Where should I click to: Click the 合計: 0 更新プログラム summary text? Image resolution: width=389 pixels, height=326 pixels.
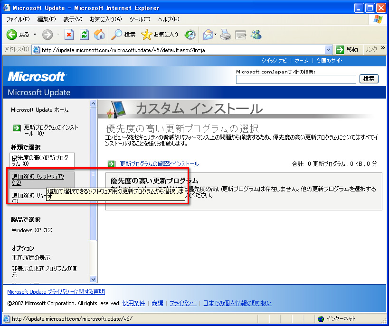tap(335, 164)
